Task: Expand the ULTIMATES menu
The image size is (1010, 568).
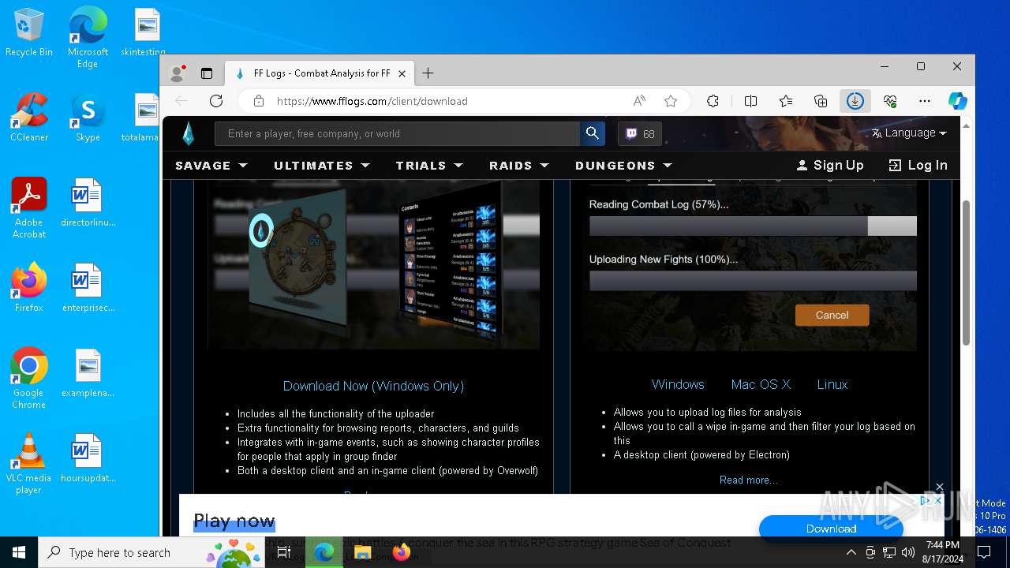Action: (x=322, y=166)
